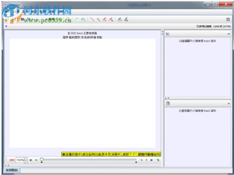This screenshot has width=234, height=175.
Task: Click the 新增 new track button
Action: (51, 20)
